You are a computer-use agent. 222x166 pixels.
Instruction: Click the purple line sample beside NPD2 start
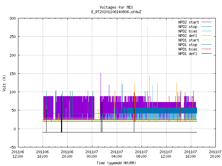[207, 22]
